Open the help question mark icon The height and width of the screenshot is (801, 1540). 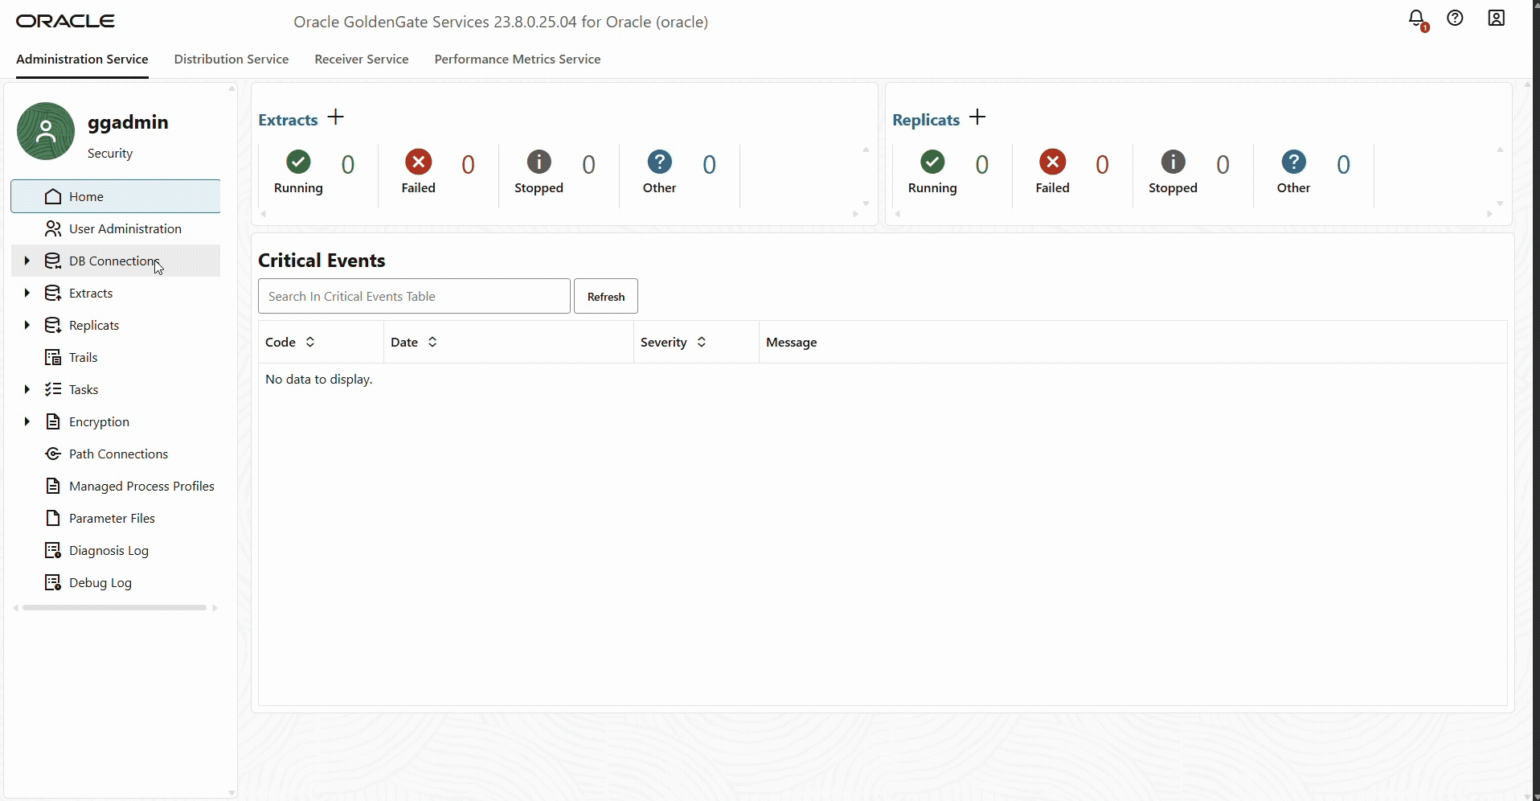[x=1455, y=18]
